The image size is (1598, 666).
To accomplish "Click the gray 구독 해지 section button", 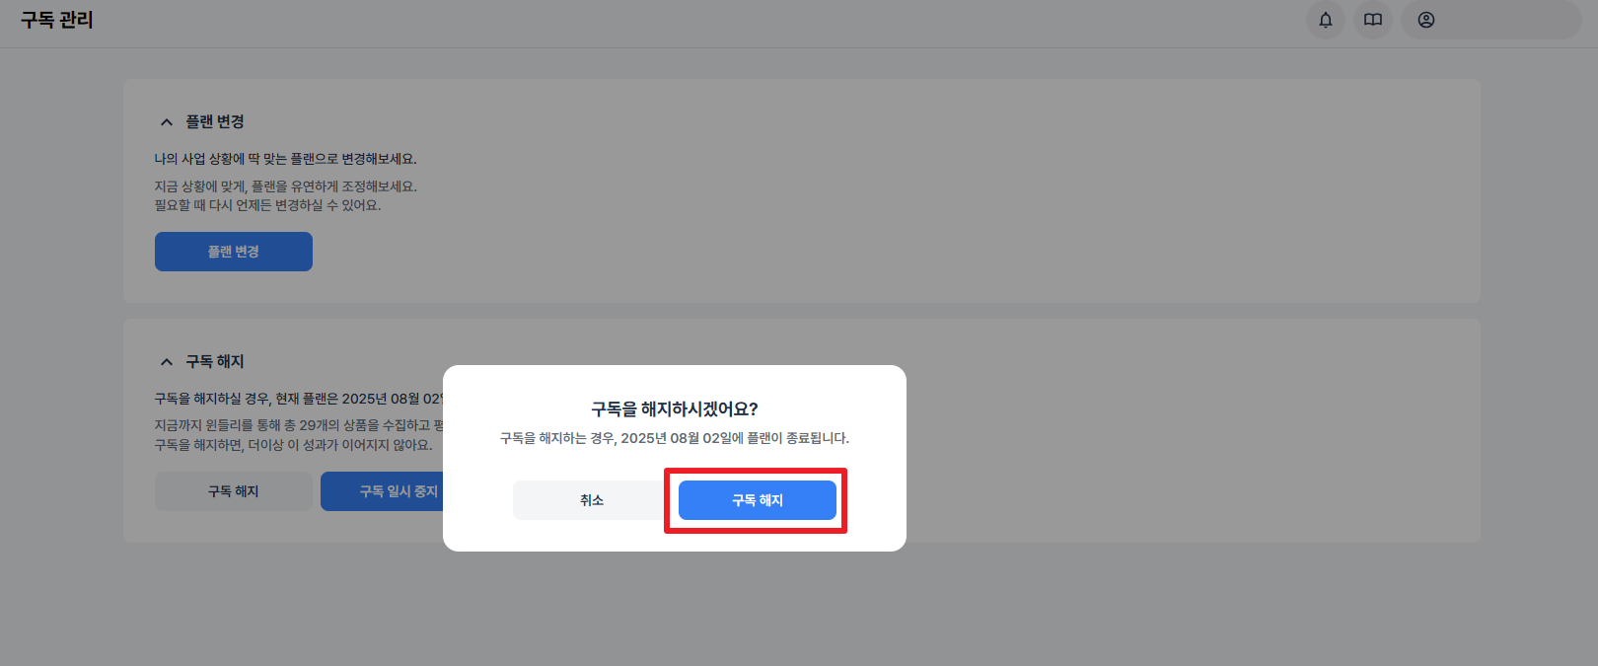I will (x=234, y=491).
